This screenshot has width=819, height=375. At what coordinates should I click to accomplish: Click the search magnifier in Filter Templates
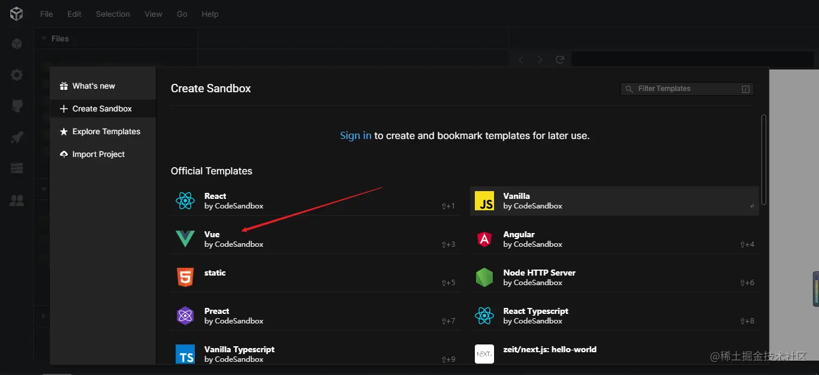629,89
